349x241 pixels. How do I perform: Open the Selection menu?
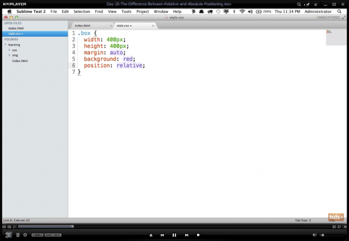point(82,12)
